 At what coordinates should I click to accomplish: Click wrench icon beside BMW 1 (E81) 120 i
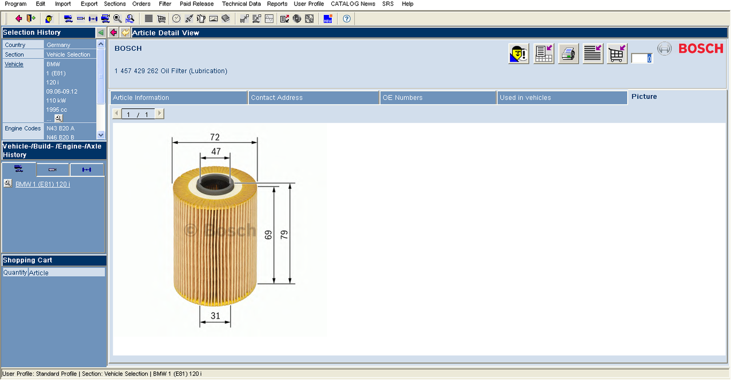pyautogui.click(x=7, y=184)
